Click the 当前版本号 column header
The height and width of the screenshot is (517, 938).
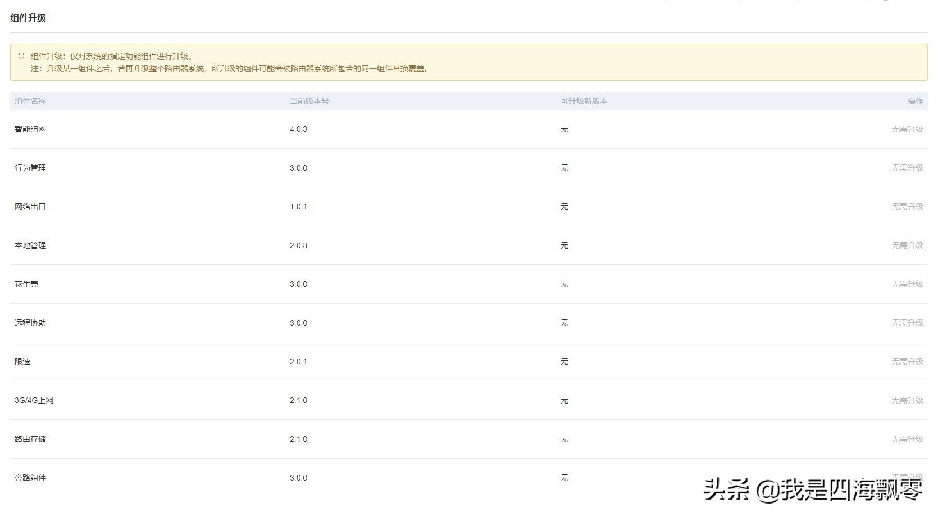[309, 101]
